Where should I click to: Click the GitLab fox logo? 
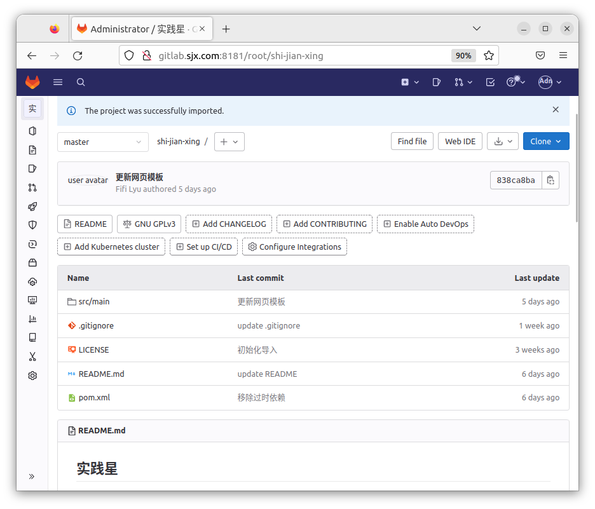click(32, 82)
